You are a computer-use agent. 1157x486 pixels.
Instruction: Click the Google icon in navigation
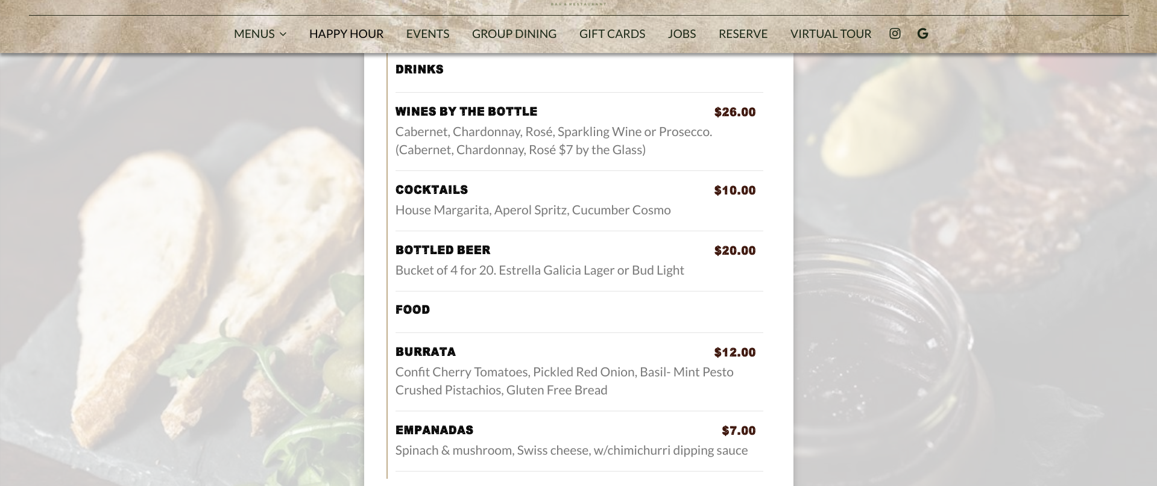coord(922,34)
